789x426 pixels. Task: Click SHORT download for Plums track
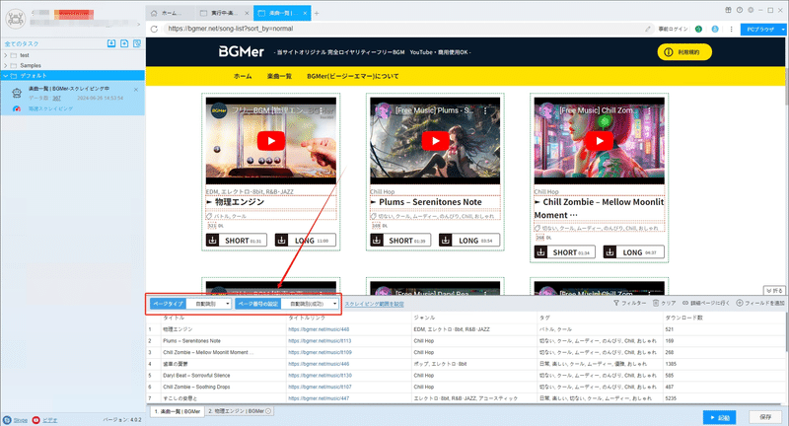[400, 241]
